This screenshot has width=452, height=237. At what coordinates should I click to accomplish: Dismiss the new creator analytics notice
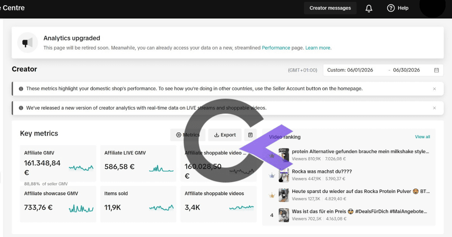coord(434,108)
